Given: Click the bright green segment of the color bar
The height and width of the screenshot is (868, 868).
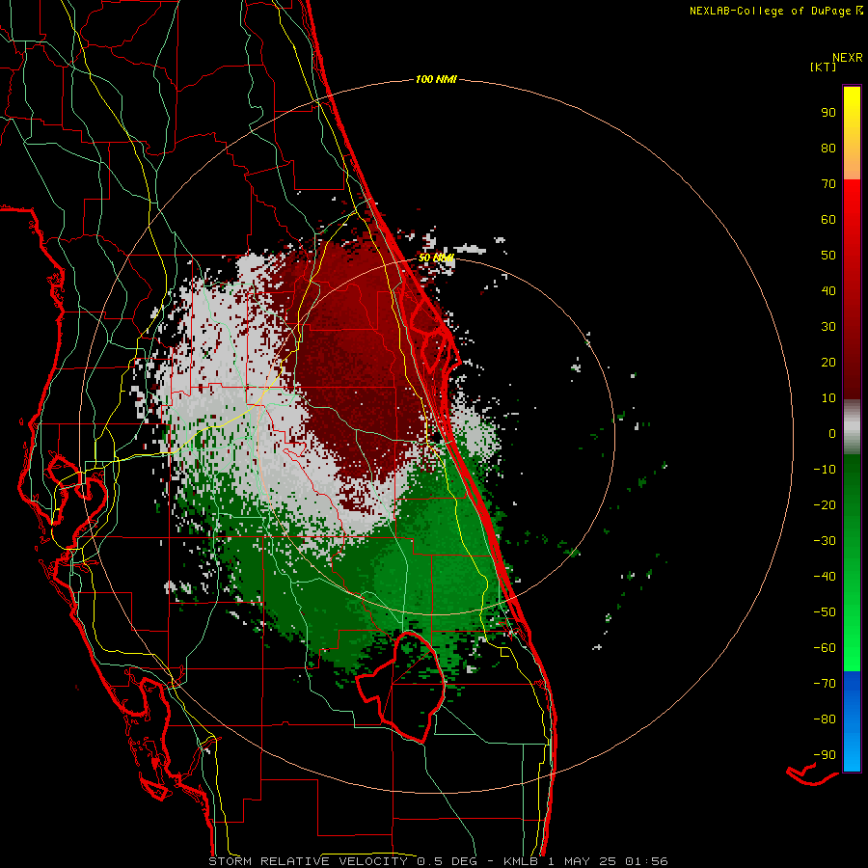Looking at the screenshot, I should [x=852, y=562].
